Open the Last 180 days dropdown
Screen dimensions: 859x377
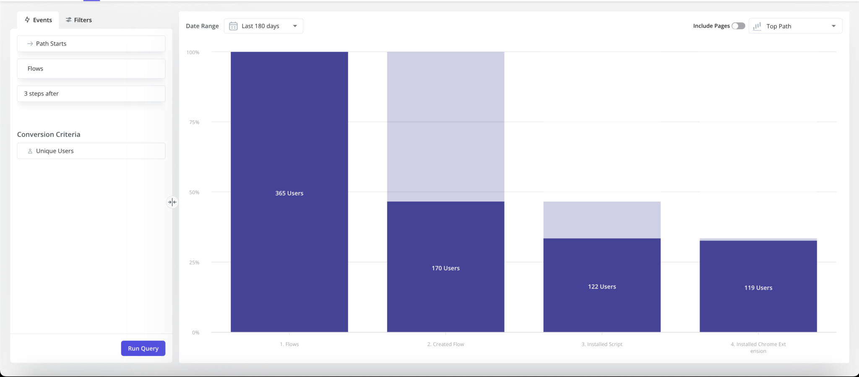coord(263,26)
